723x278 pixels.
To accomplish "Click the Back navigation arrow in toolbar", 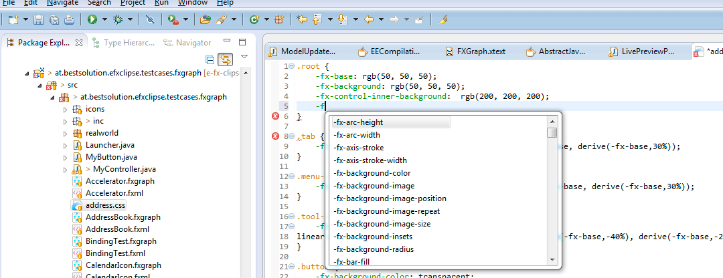I will (368, 20).
